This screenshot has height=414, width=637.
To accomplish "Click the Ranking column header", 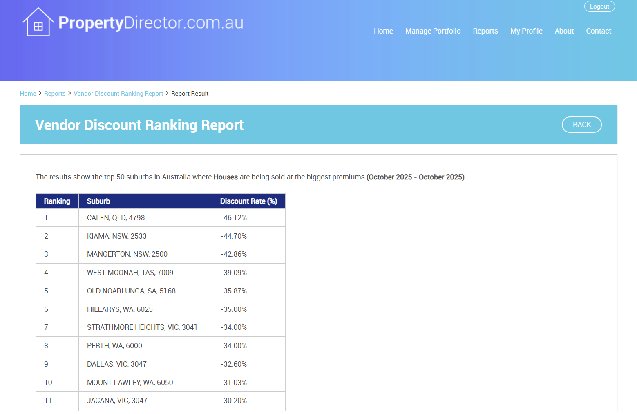I will 57,201.
